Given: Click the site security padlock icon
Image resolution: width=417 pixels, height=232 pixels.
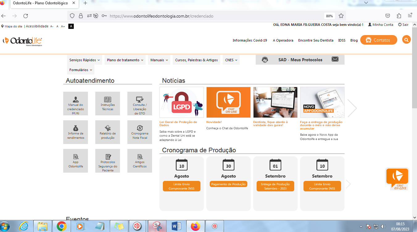Looking at the screenshot, I should [81, 16].
